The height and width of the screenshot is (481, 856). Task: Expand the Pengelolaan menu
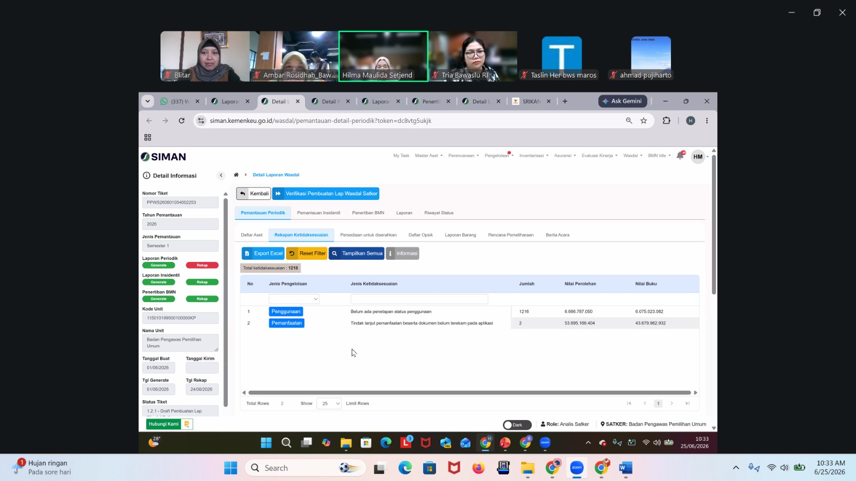[499, 156]
